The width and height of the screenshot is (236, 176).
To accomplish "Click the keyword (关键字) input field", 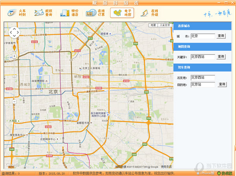I will point(203,57).
